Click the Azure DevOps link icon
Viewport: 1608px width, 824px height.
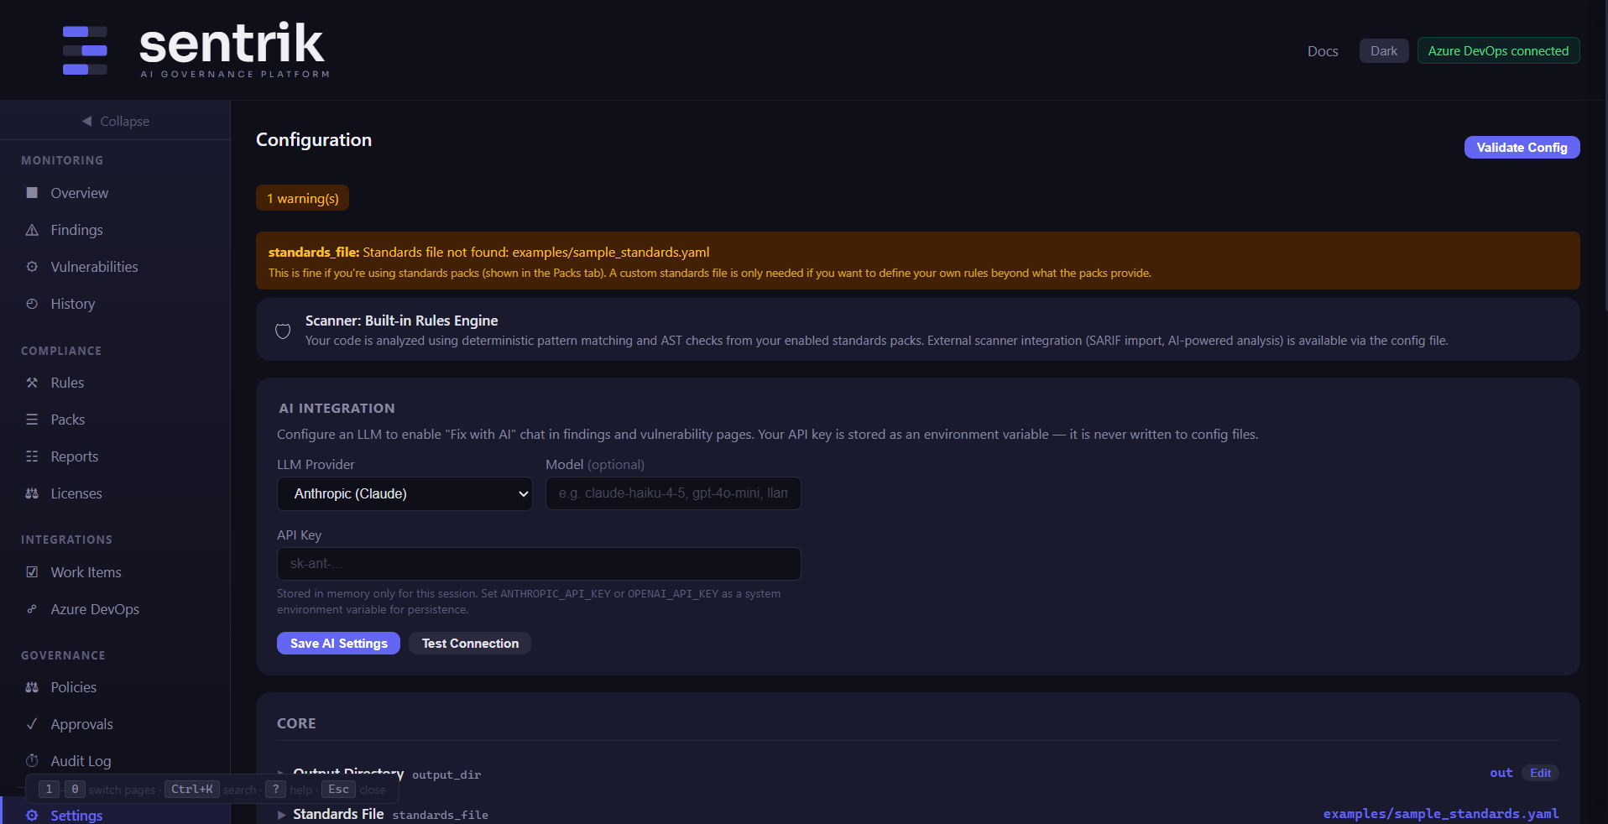32,609
